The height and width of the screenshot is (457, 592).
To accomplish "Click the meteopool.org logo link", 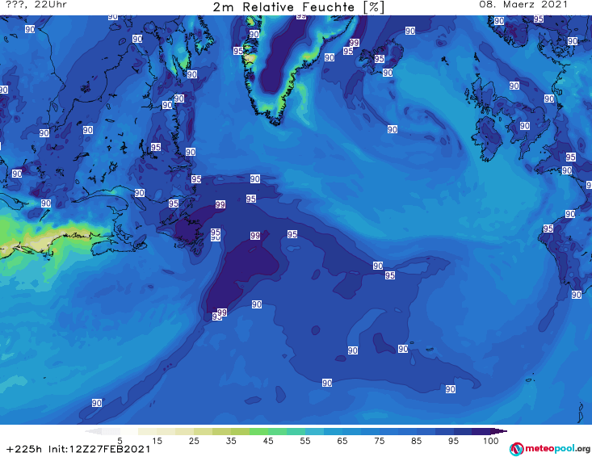I will click(550, 449).
